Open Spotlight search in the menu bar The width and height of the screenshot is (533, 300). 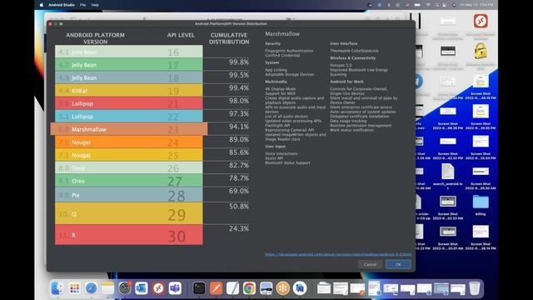436,5
